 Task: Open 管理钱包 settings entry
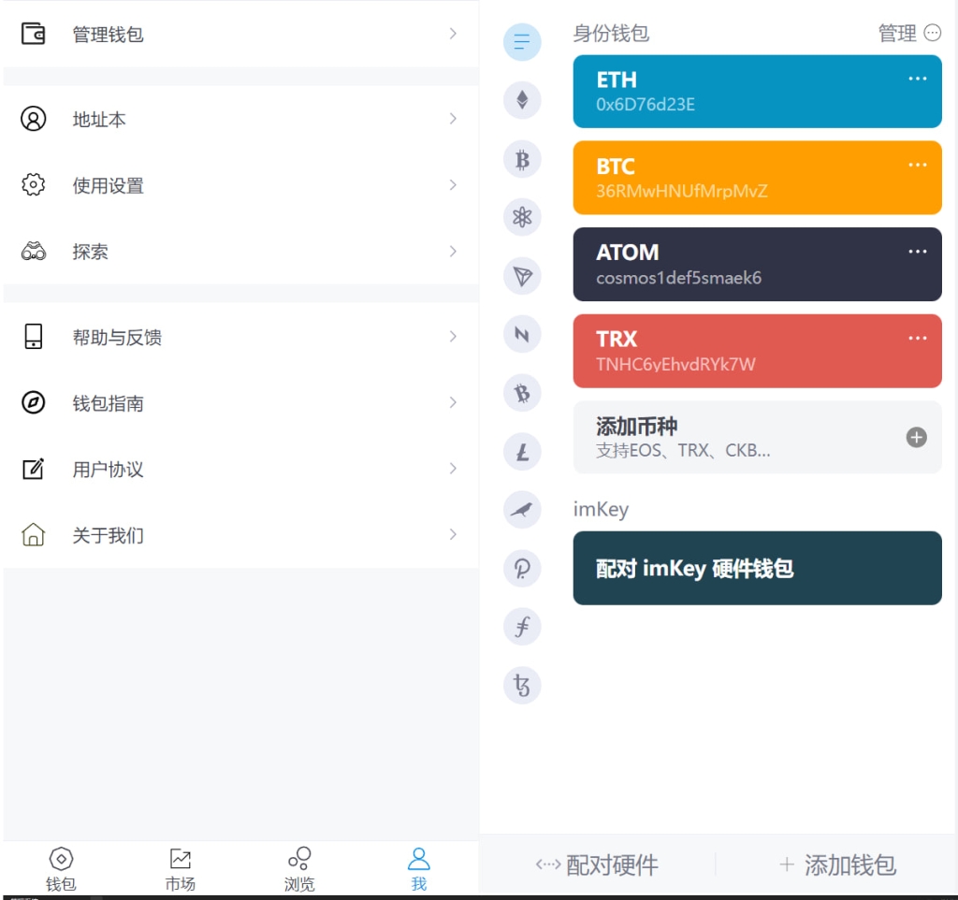pyautogui.click(x=239, y=34)
